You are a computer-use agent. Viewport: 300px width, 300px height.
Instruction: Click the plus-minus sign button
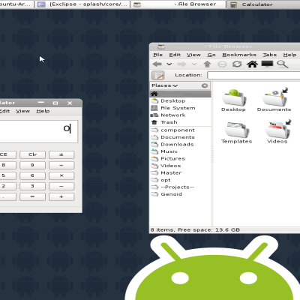pyautogui.click(x=61, y=154)
